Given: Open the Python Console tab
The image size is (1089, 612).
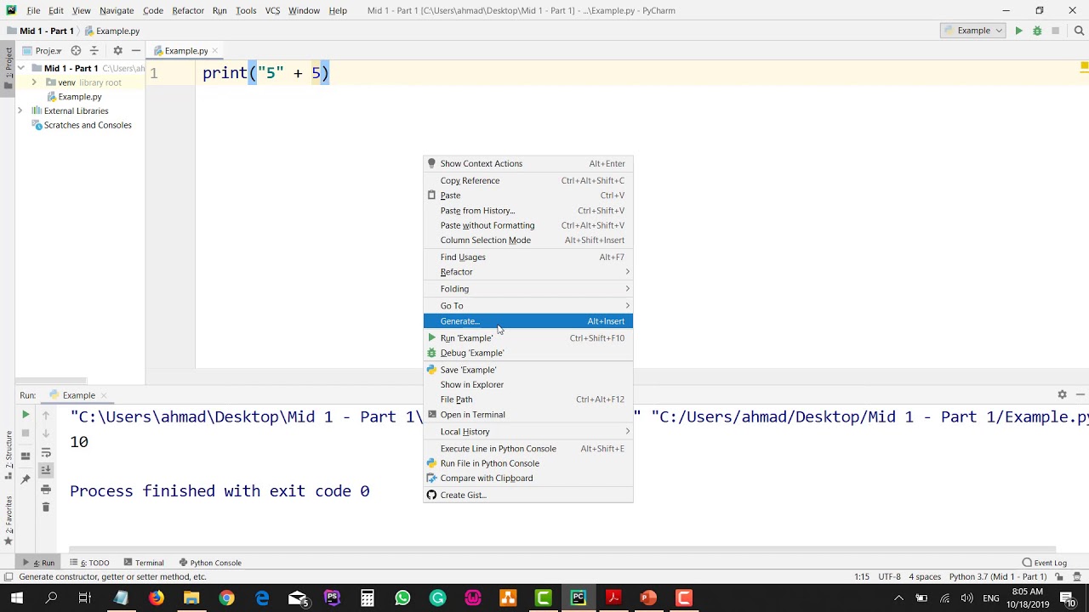Looking at the screenshot, I should pos(210,563).
